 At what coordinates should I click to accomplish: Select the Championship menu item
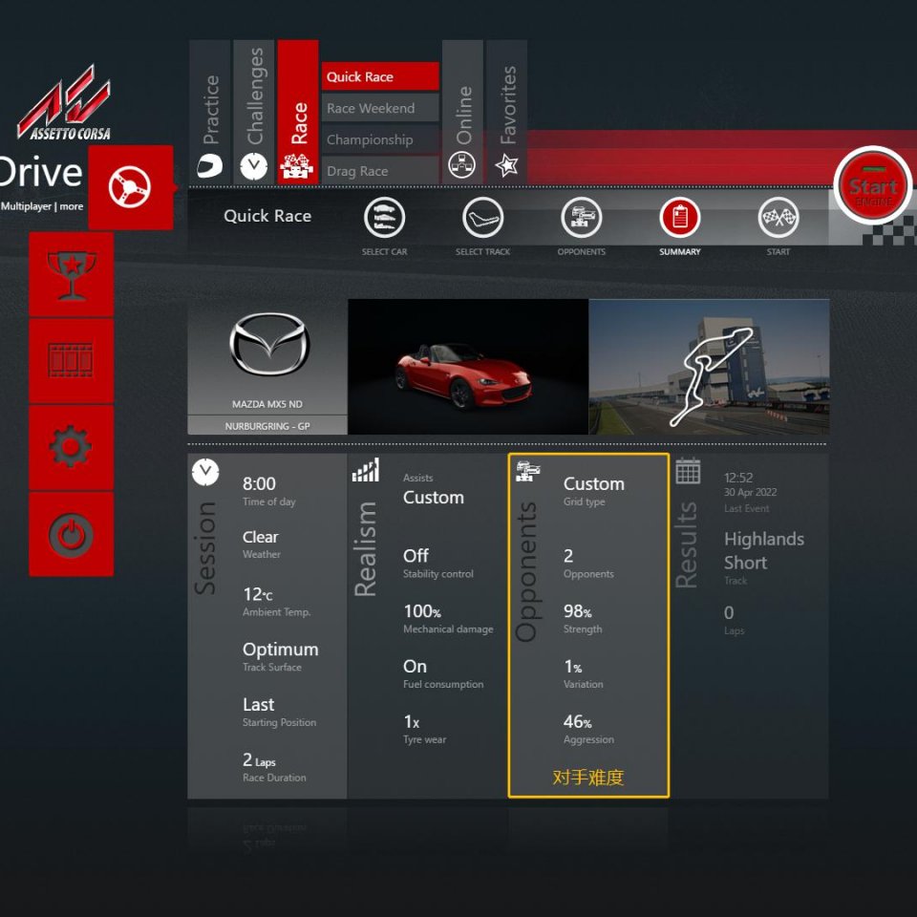click(380, 139)
